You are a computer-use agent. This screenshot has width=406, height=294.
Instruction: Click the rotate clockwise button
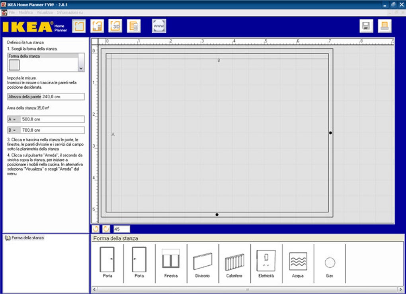pyautogui.click(x=106, y=229)
